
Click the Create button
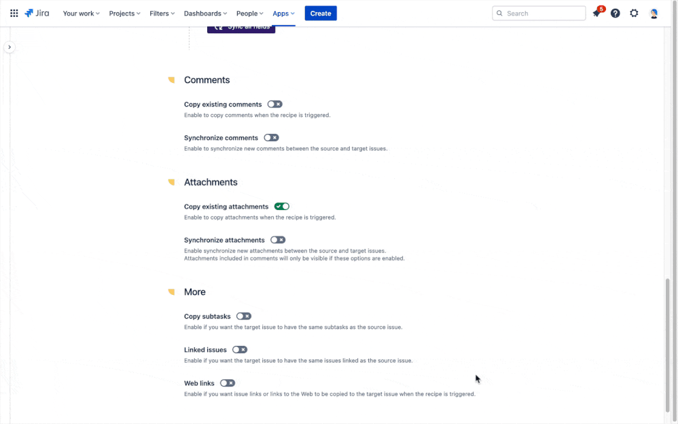320,13
